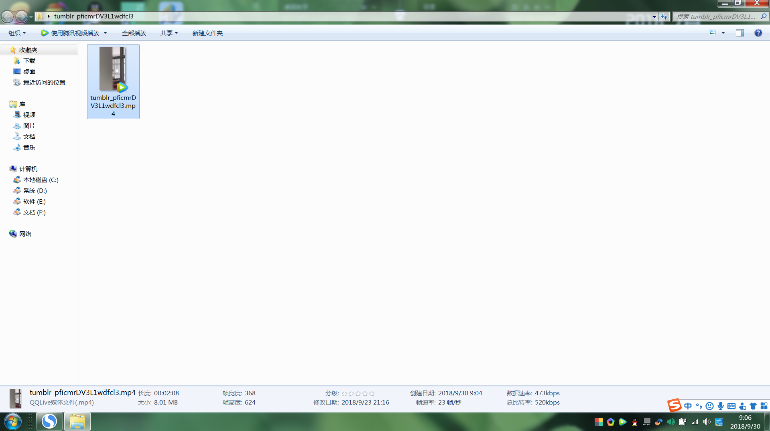
Task: Click the IME microphone voice input icon
Action: (721, 406)
